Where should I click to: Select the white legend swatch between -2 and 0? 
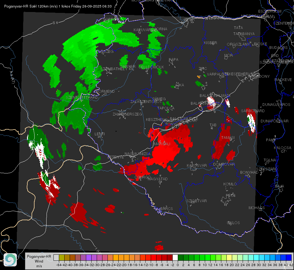click(175, 258)
